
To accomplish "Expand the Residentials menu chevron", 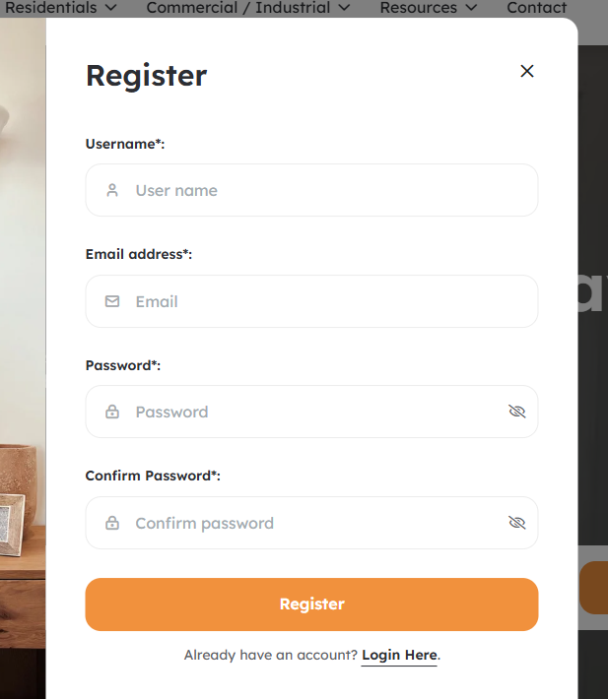I will [x=110, y=8].
